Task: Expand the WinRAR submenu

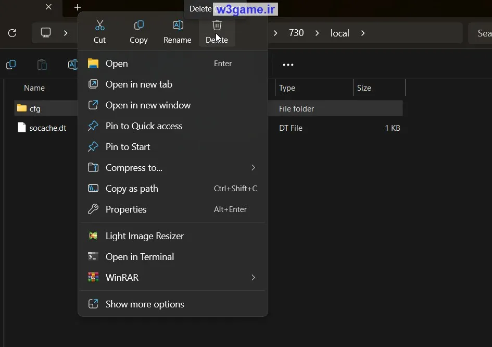Action: point(172,278)
